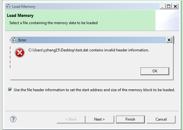This screenshot has width=183, height=130.
Task: Click the 'Use the file header information' label
Action: [94, 90]
